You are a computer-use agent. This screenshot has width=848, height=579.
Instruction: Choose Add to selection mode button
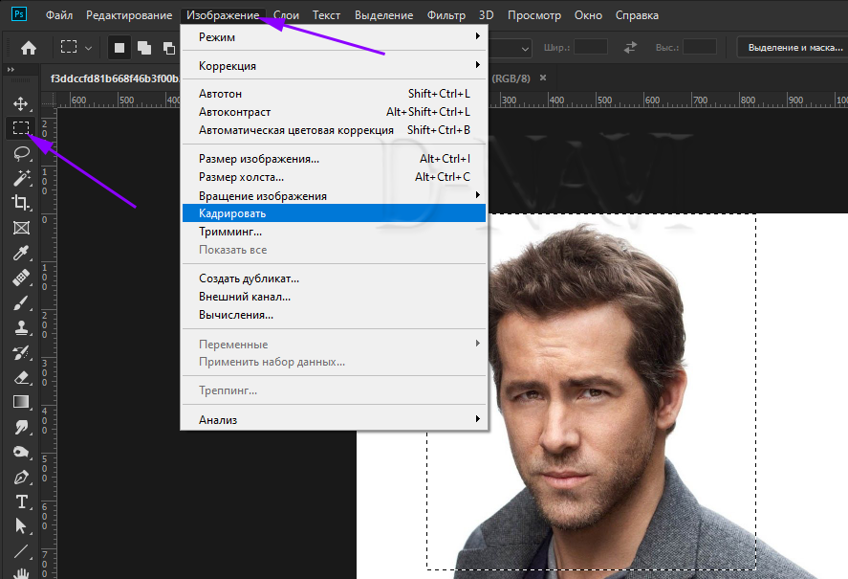click(144, 48)
